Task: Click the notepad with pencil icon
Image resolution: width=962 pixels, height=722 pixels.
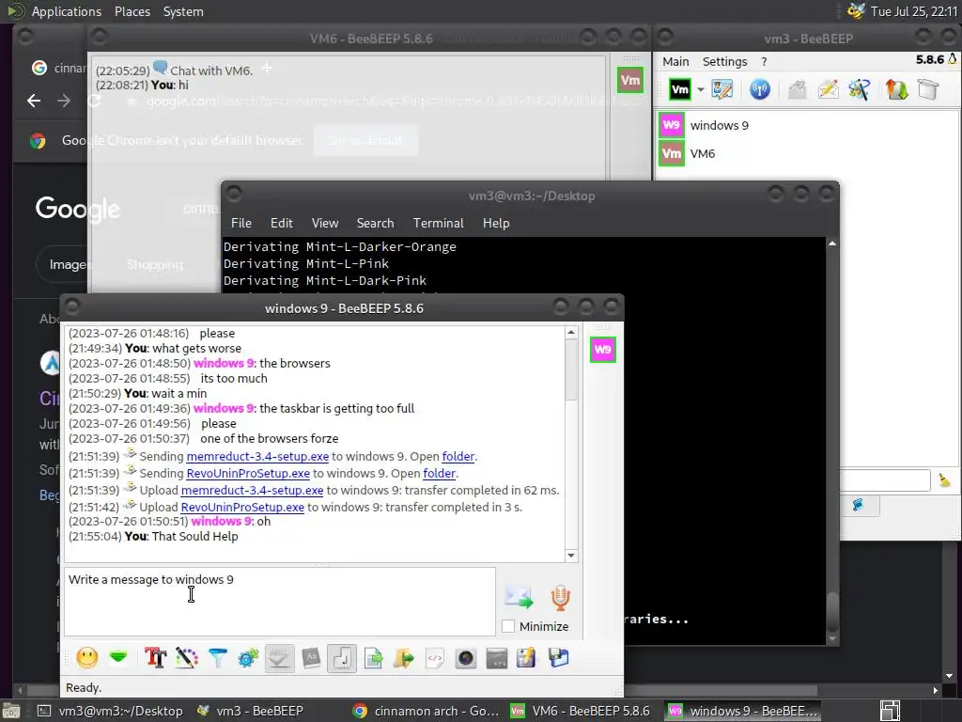Action: (526, 658)
